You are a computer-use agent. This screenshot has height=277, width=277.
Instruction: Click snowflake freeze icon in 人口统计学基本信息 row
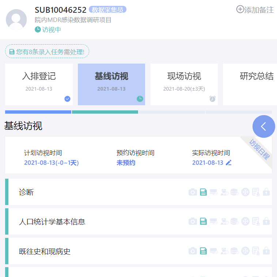tap(245, 221)
